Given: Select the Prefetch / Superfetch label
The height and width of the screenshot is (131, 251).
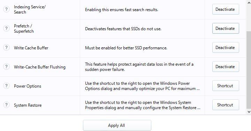Looking at the screenshot, I should [24, 28].
